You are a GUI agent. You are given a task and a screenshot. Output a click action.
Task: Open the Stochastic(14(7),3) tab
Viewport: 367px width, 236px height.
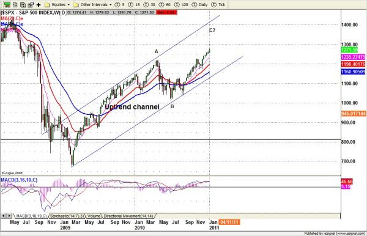pos(67,216)
